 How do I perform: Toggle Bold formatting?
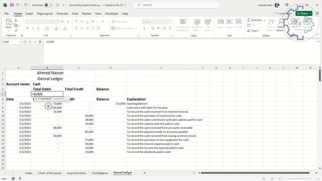click(27, 28)
